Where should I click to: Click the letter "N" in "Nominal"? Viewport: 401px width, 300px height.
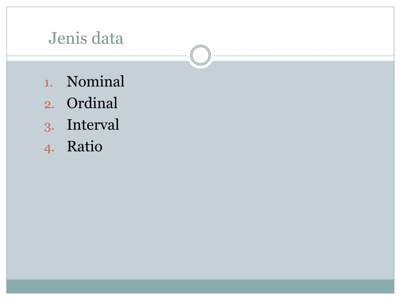72,82
